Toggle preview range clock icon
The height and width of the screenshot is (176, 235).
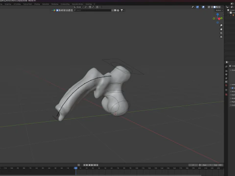pos(200,165)
